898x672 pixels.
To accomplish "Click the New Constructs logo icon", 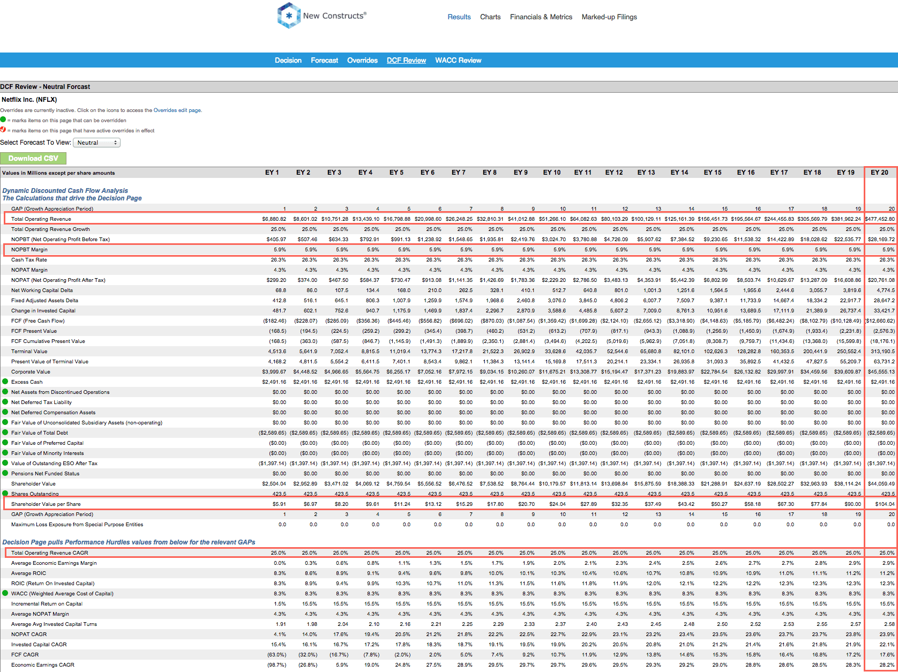I will point(289,16).
